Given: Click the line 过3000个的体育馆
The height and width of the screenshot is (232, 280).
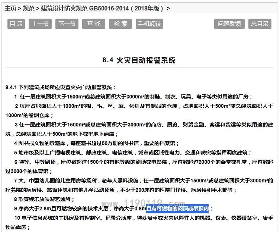Looking at the screenshot, I should pos(29,171).
